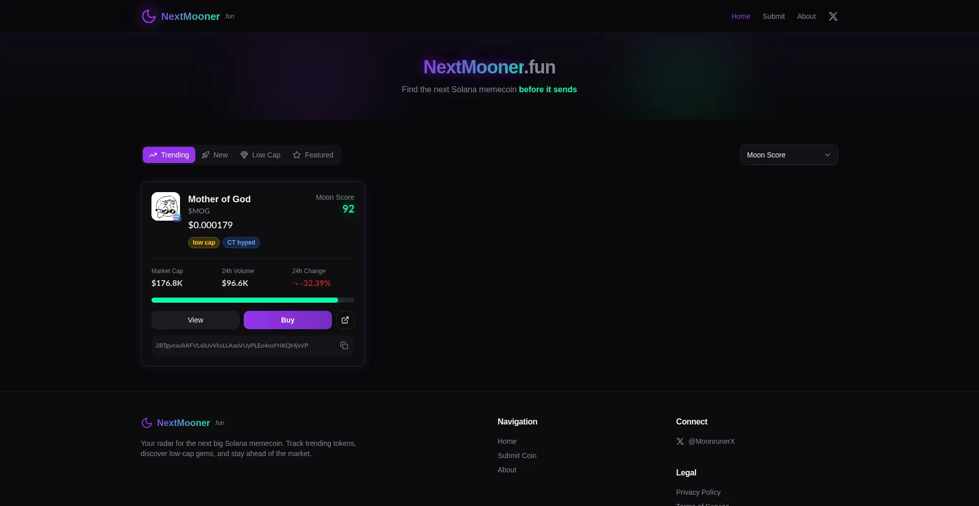Click the X (Twitter) icon in header
The width and height of the screenshot is (979, 506).
pos(833,16)
